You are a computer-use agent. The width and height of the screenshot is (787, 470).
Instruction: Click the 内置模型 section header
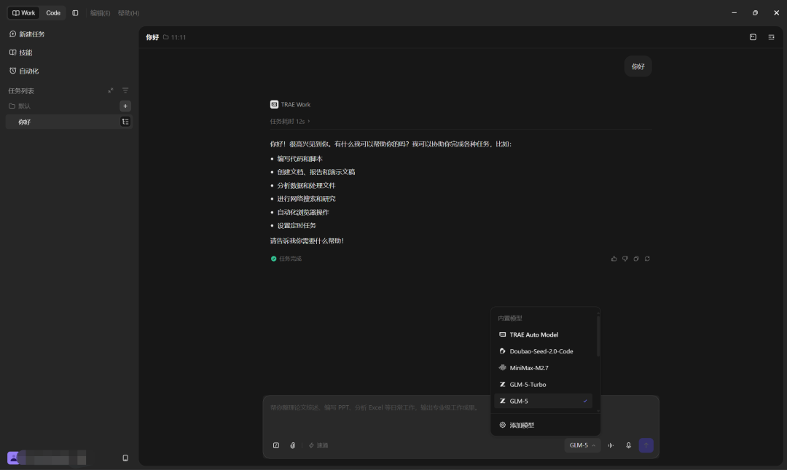click(510, 318)
